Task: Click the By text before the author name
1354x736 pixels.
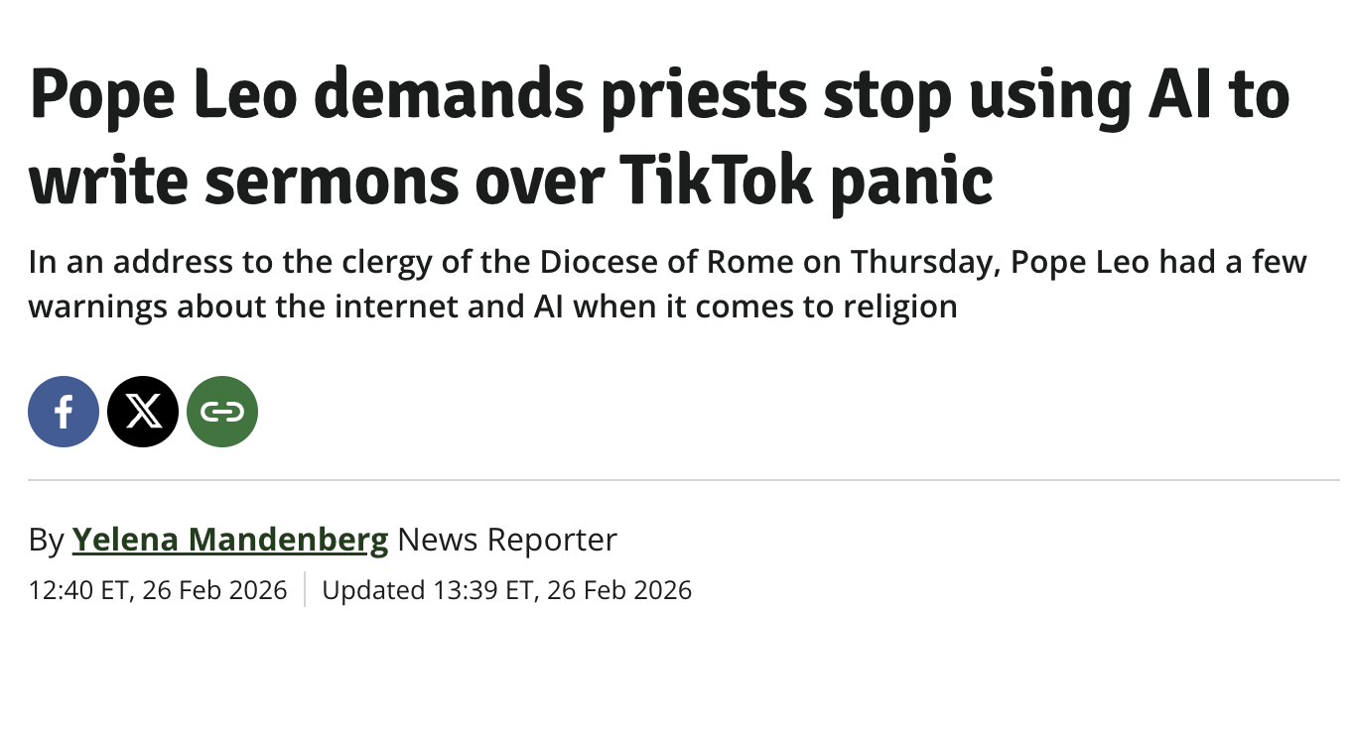Action: 46,541
